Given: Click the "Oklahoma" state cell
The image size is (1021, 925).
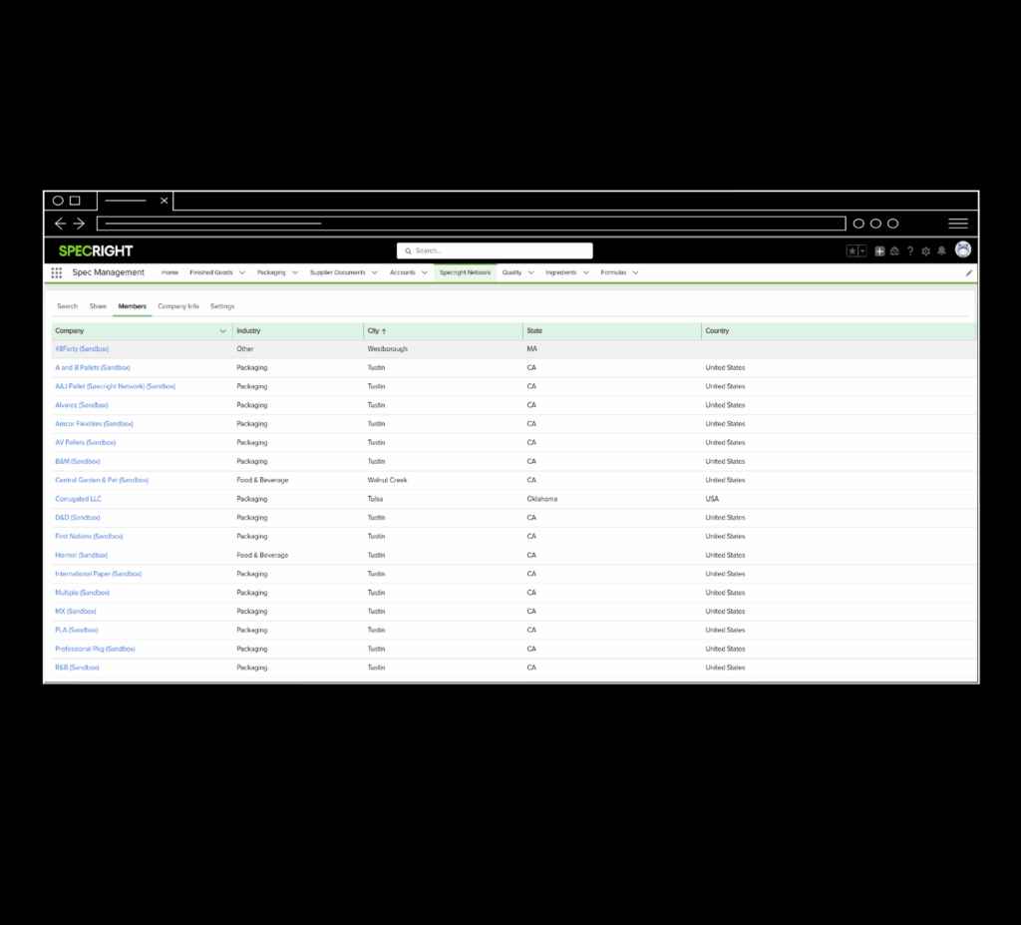Looking at the screenshot, I should (x=541, y=499).
